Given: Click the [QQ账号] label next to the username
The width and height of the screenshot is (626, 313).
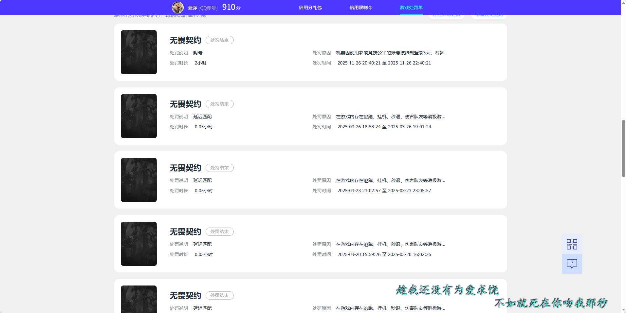Looking at the screenshot, I should [x=208, y=7].
